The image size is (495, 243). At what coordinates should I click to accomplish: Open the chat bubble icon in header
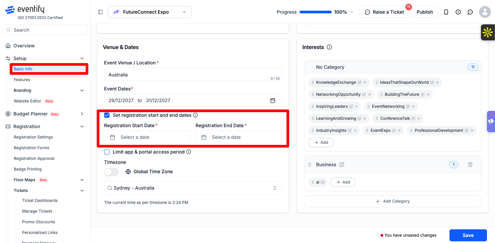(470, 12)
